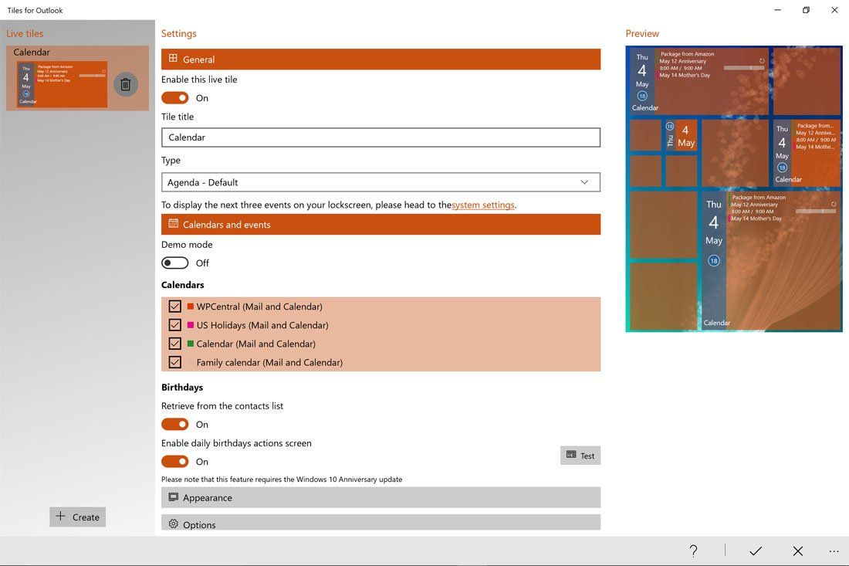Click the trash icon to delete the Calendar tile

(x=125, y=83)
